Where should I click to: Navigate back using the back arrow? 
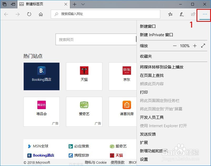[x=6, y=14]
